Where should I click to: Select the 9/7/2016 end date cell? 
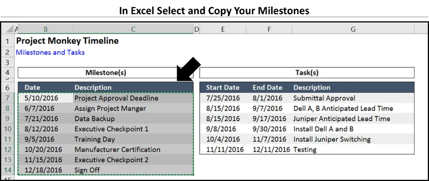click(269, 108)
